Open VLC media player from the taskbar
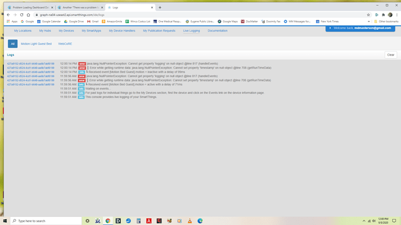 (190, 221)
